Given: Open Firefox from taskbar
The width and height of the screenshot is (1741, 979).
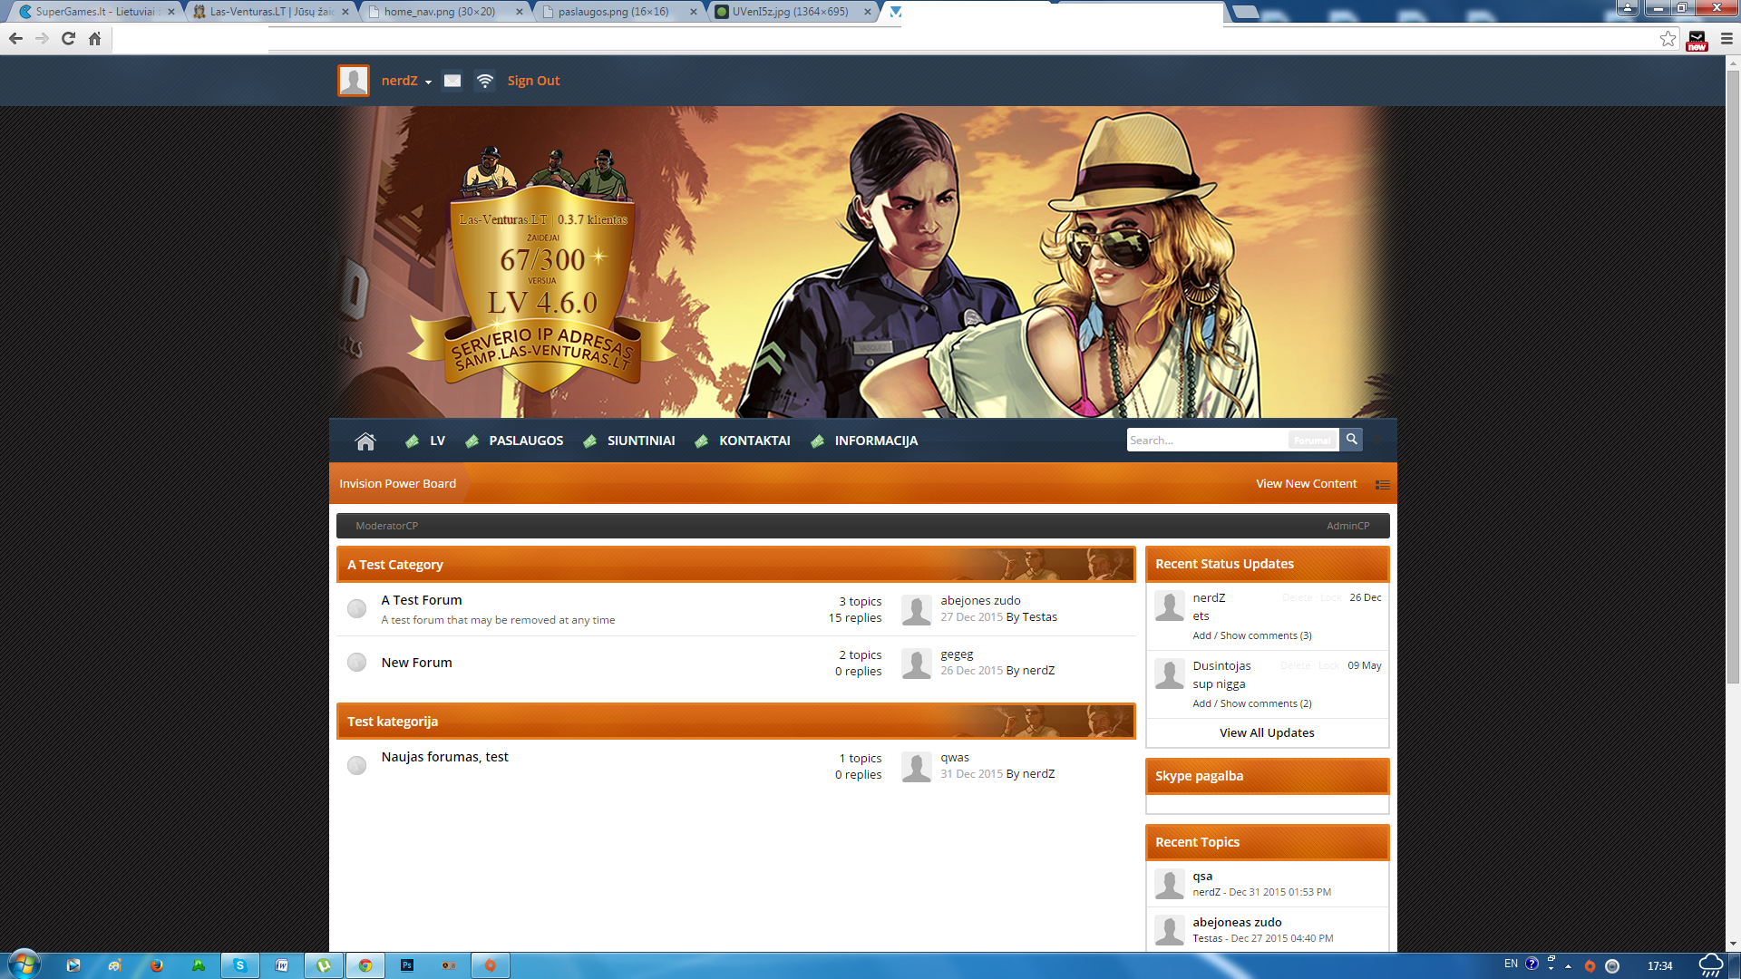Looking at the screenshot, I should click(157, 965).
